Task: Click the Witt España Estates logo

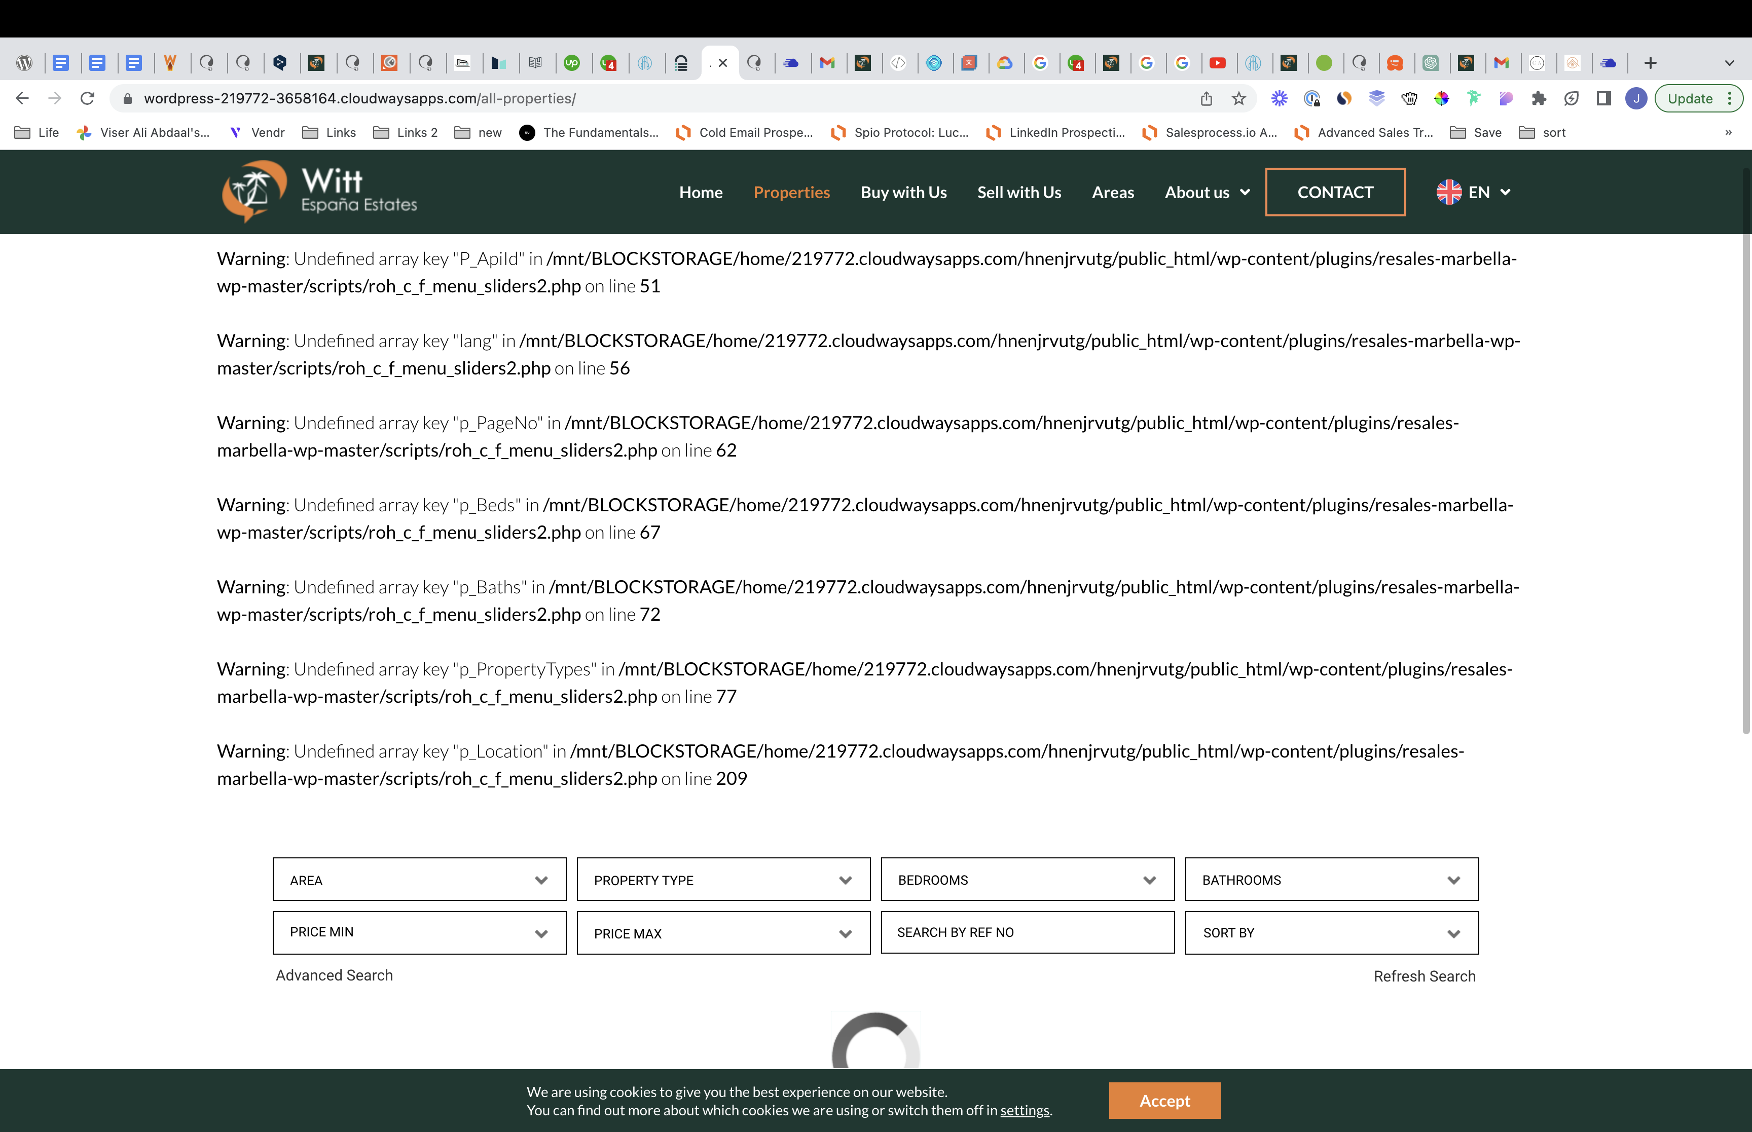Action: (320, 192)
